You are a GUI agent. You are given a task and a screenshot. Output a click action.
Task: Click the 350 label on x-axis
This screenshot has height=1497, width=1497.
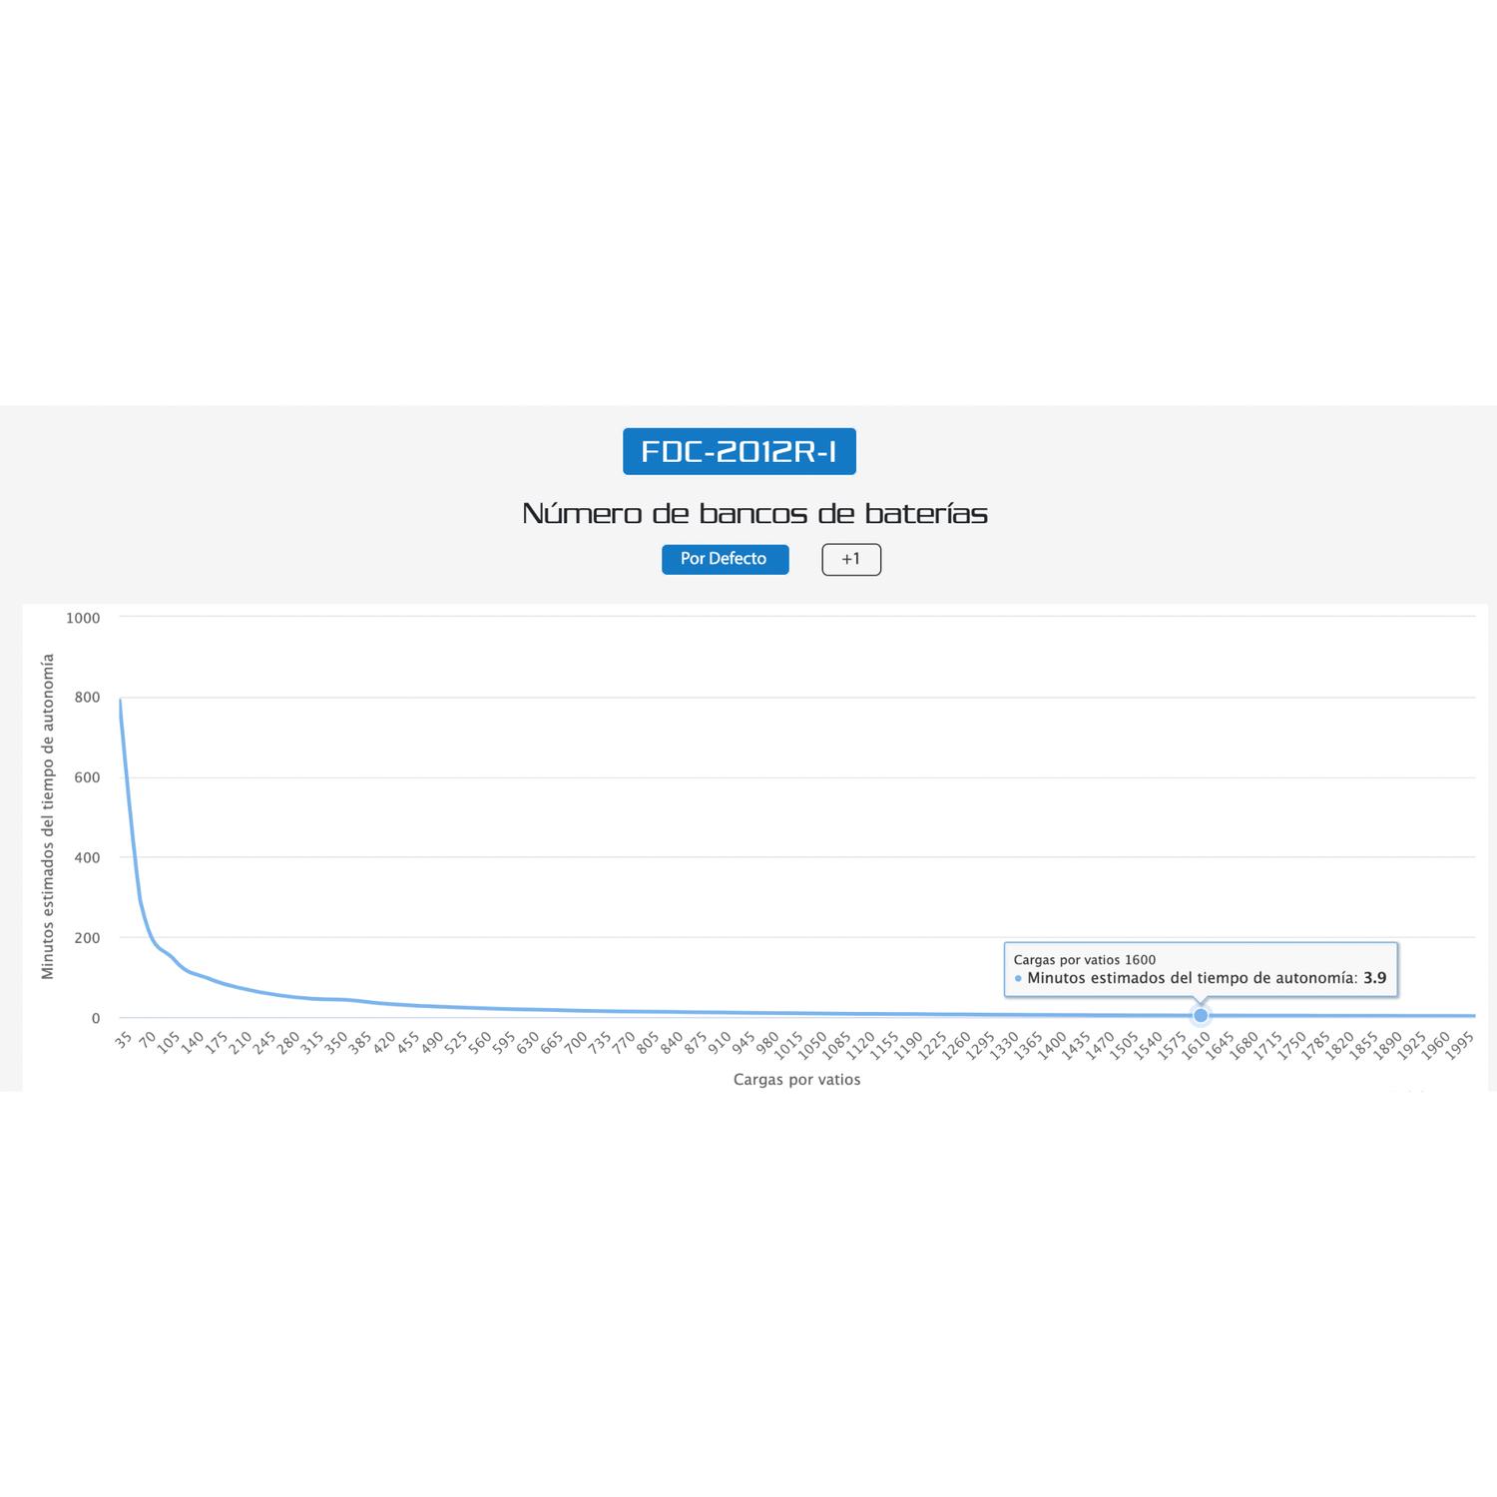pos(337,1043)
